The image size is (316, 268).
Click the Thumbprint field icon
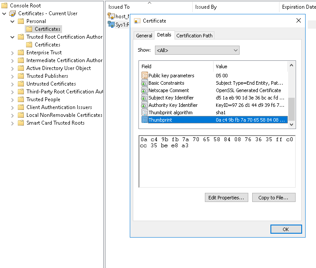pos(145,120)
